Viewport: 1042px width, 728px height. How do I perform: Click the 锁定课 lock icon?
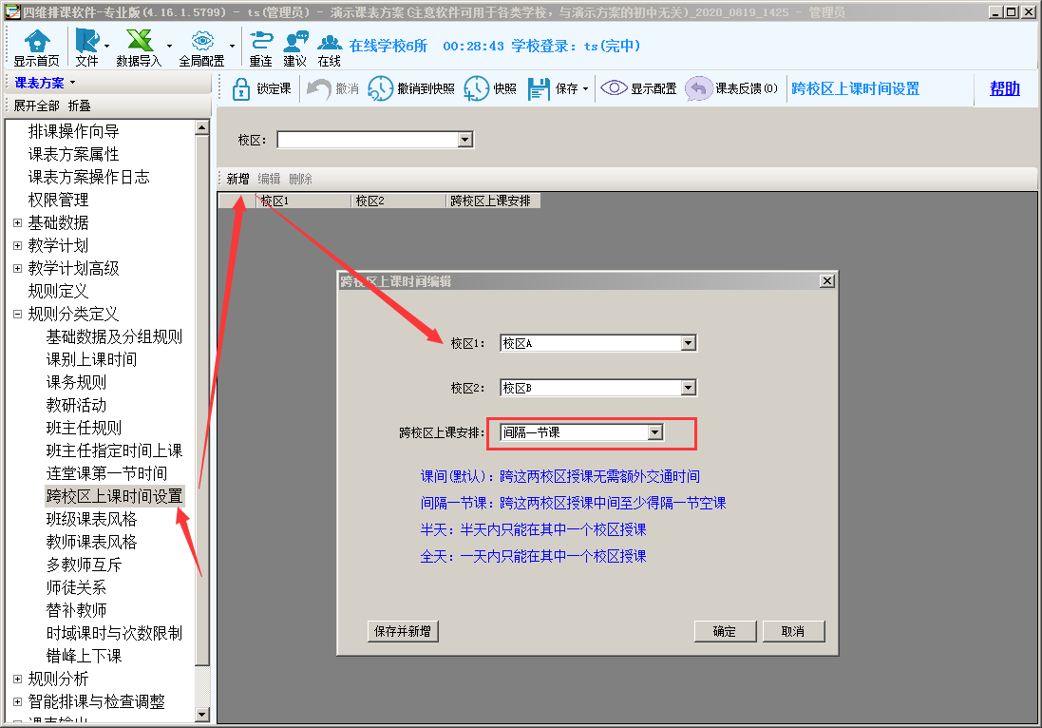tap(241, 88)
